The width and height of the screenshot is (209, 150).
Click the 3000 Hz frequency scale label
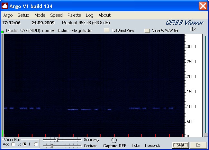tap(191, 46)
